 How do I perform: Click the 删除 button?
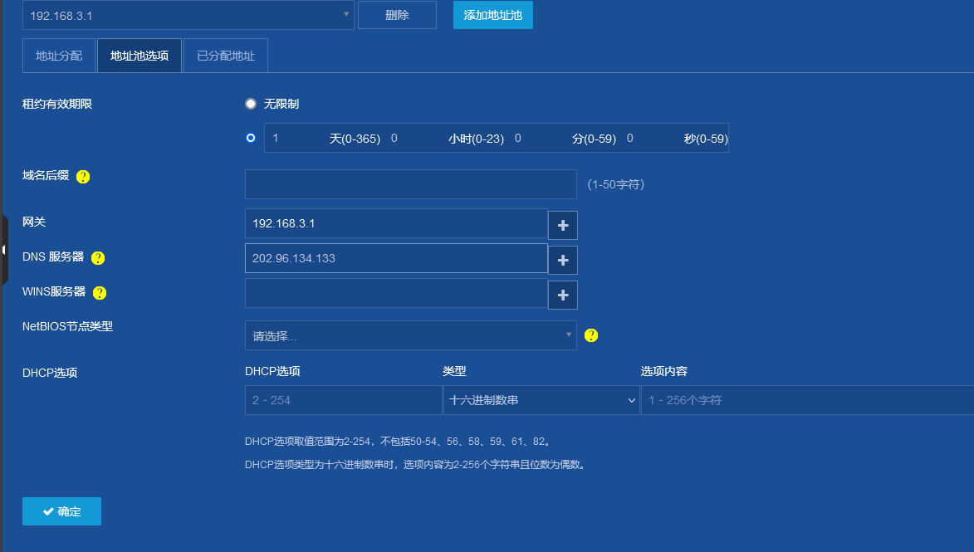click(x=397, y=15)
